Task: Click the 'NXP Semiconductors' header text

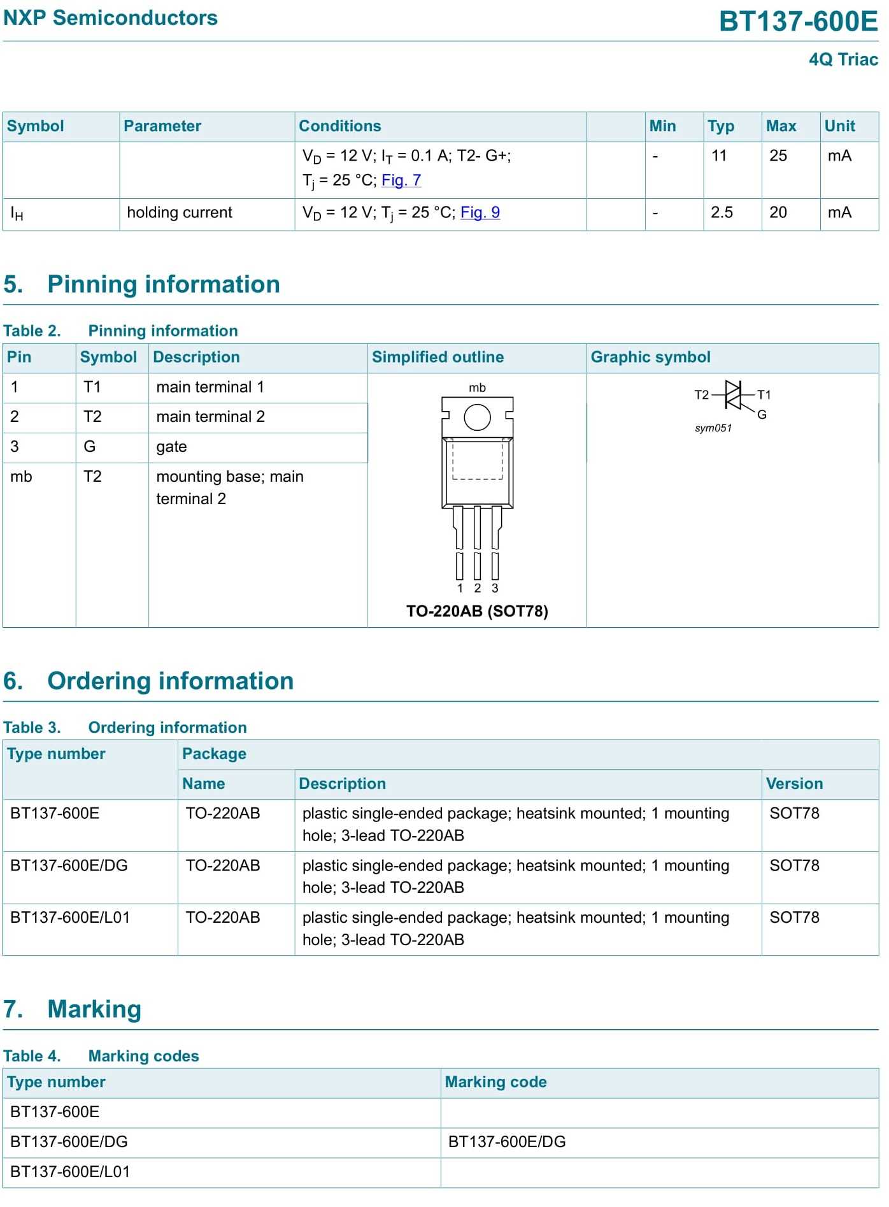Action: [x=111, y=18]
